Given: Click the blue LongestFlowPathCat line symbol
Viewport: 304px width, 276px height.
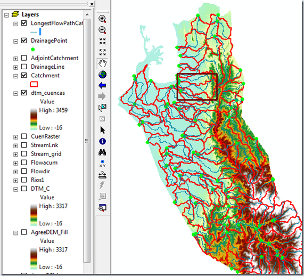Looking at the screenshot, I should (36, 31).
